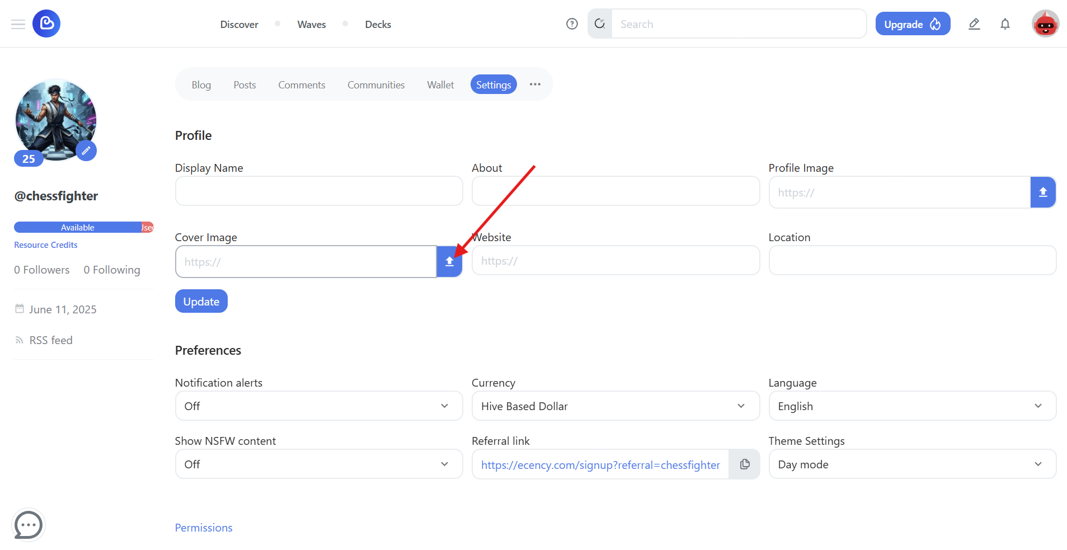Open the Permissions link
The width and height of the screenshot is (1067, 550).
pyautogui.click(x=204, y=528)
